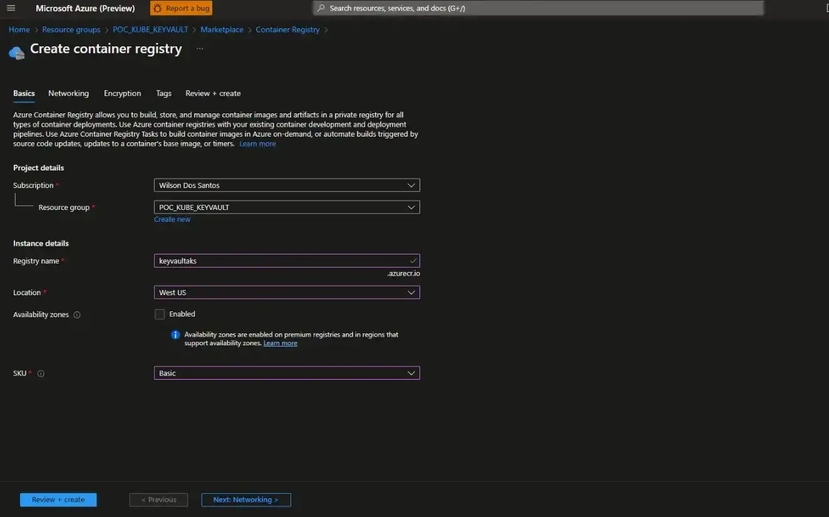Open the SKU dropdown
Screen dimensions: 829x517
pos(287,373)
